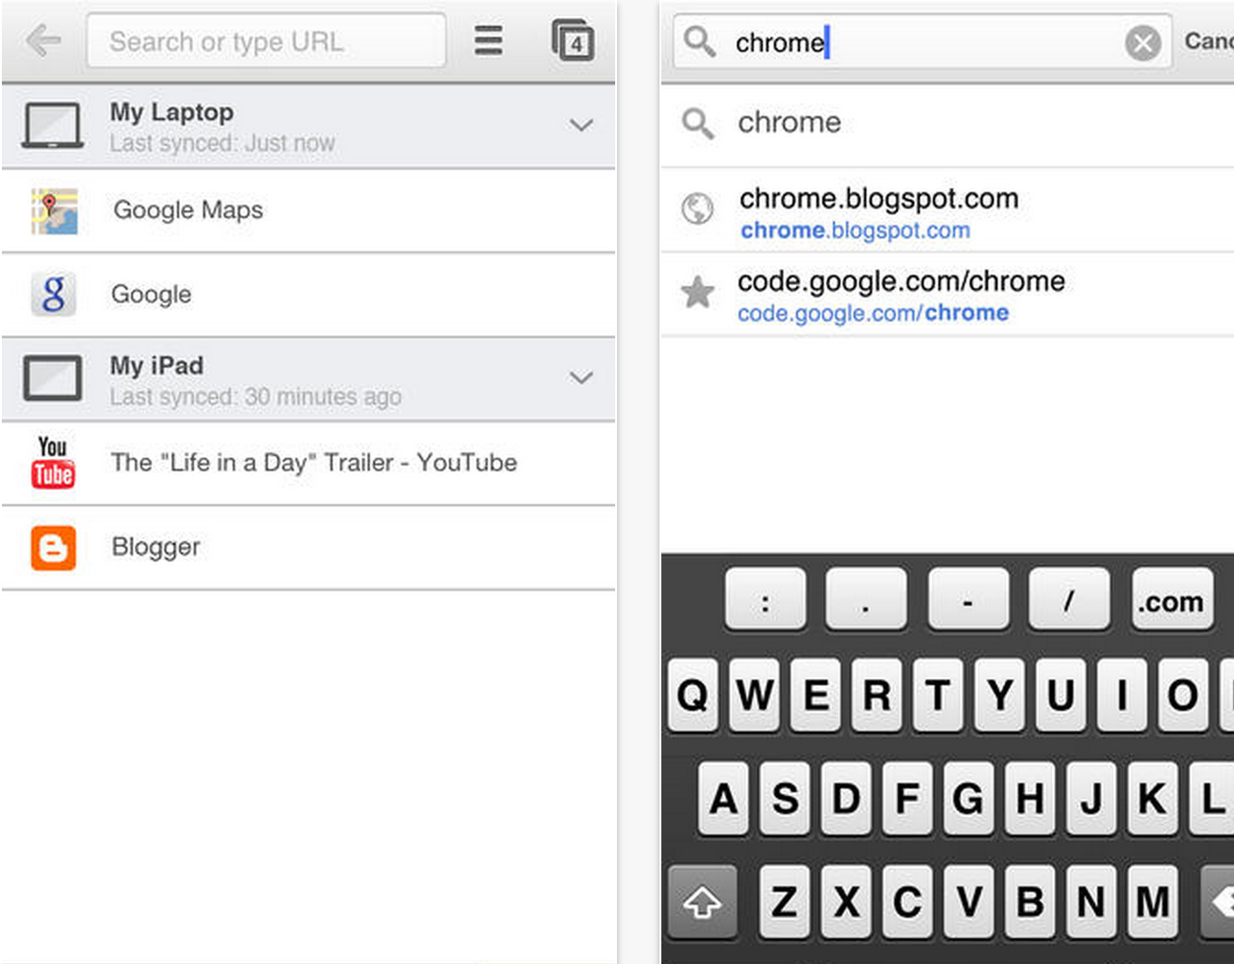Tap the S key
This screenshot has height=964, width=1234.
tap(785, 798)
